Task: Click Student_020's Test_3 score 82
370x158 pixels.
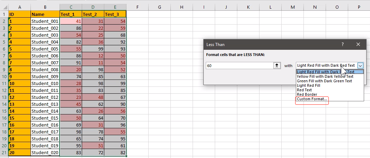Action: 115,152
